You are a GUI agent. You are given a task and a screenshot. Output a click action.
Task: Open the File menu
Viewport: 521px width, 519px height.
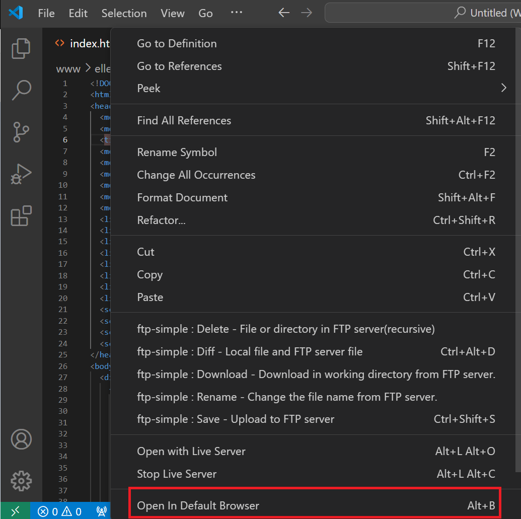tap(46, 13)
